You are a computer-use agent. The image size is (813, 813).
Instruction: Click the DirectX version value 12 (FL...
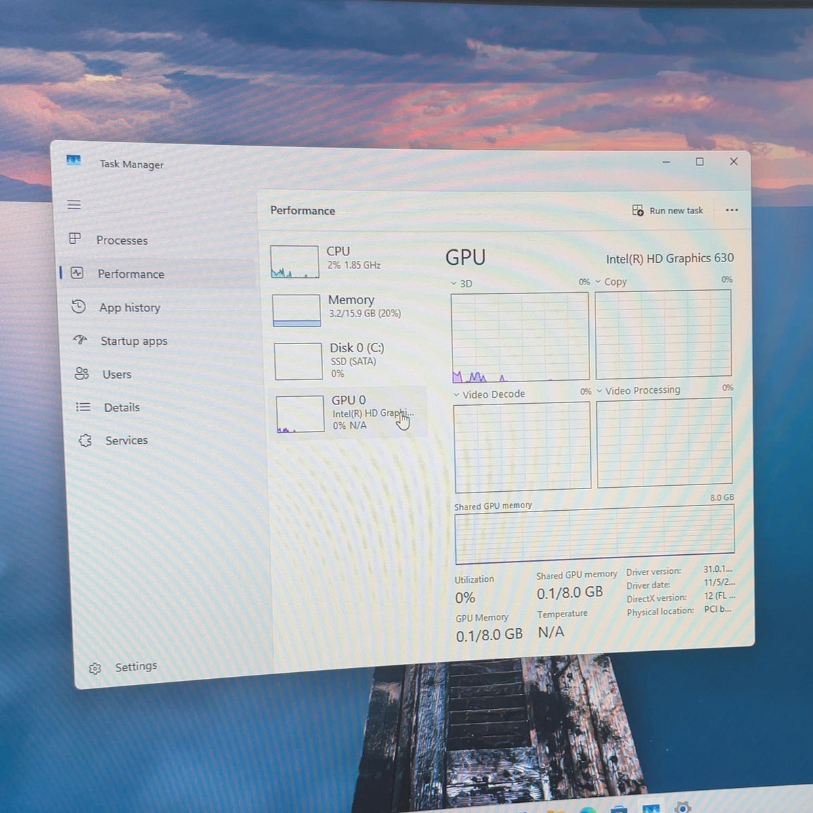point(720,596)
